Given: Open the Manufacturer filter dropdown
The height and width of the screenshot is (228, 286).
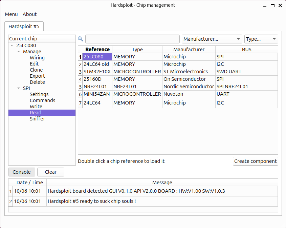Looking at the screenshot, I should [212, 39].
